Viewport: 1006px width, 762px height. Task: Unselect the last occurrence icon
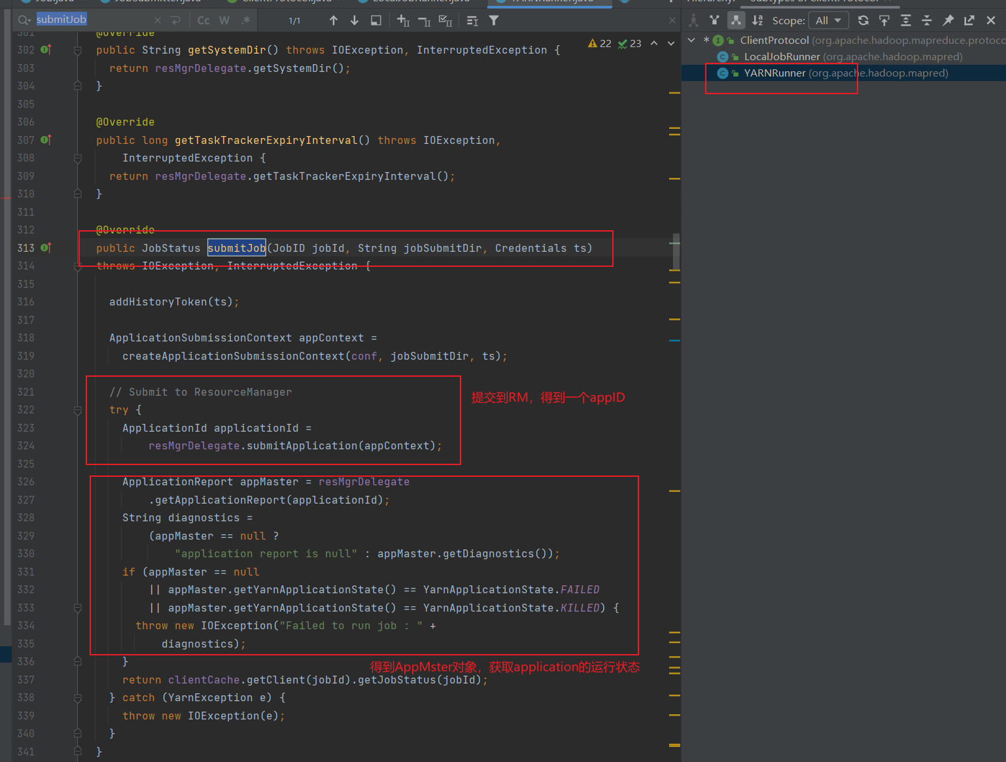pyautogui.click(x=424, y=21)
